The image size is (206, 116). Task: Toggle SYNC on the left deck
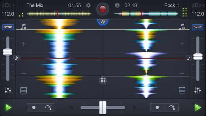coord(8,27)
